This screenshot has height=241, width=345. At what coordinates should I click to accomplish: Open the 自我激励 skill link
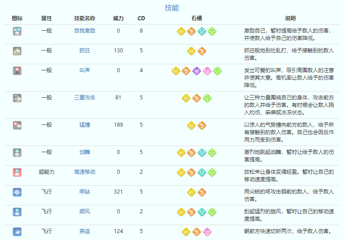coord(84,31)
